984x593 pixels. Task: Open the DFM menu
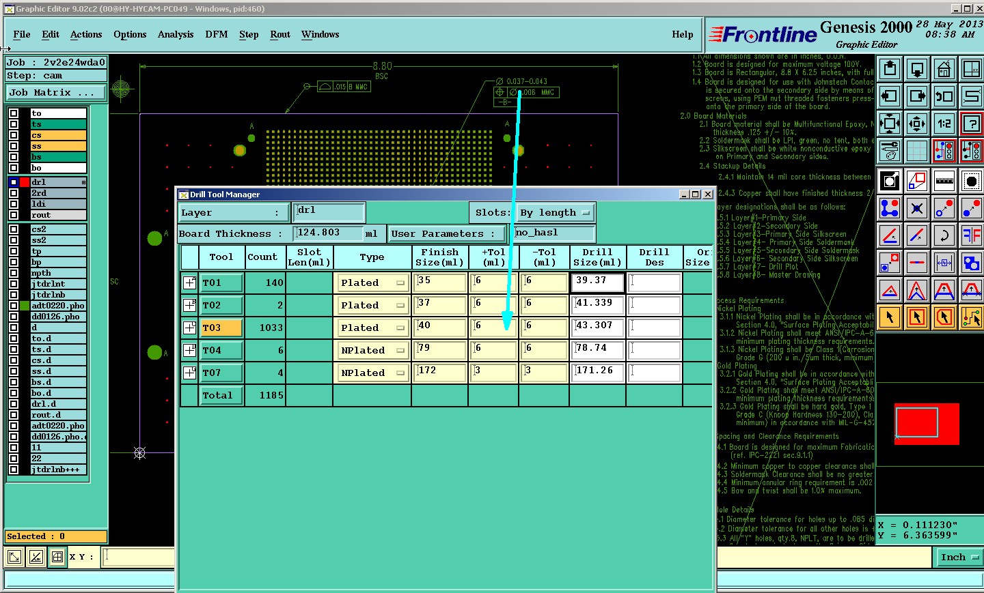click(217, 34)
